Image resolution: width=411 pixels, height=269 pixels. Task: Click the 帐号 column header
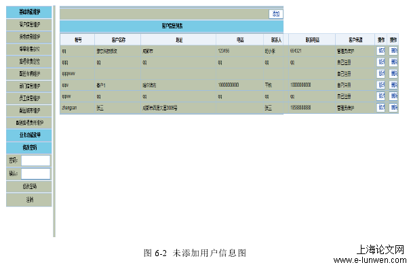[78, 40]
